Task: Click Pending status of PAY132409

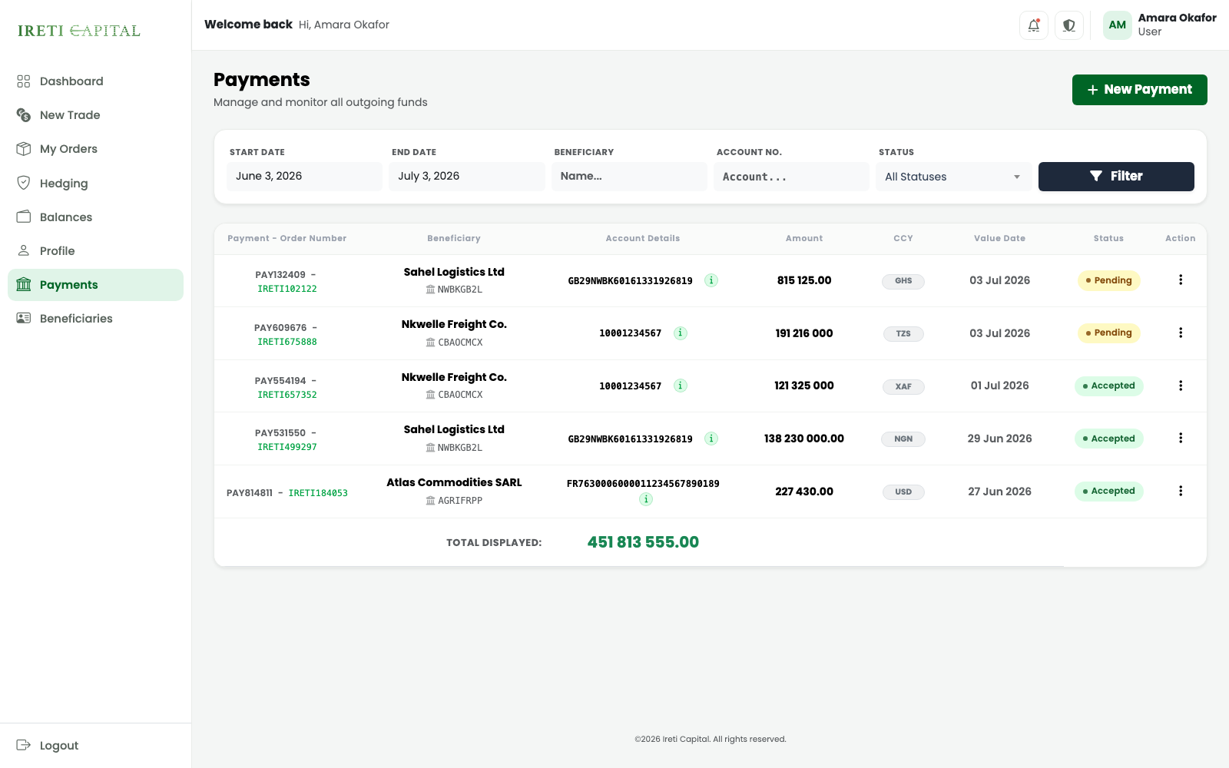Action: coord(1109,280)
